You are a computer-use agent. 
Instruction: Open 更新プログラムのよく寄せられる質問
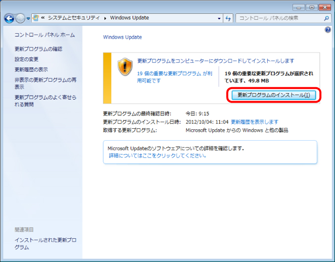[x=46, y=101]
